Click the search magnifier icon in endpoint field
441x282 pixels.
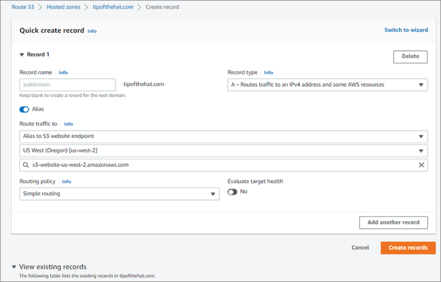click(x=26, y=165)
